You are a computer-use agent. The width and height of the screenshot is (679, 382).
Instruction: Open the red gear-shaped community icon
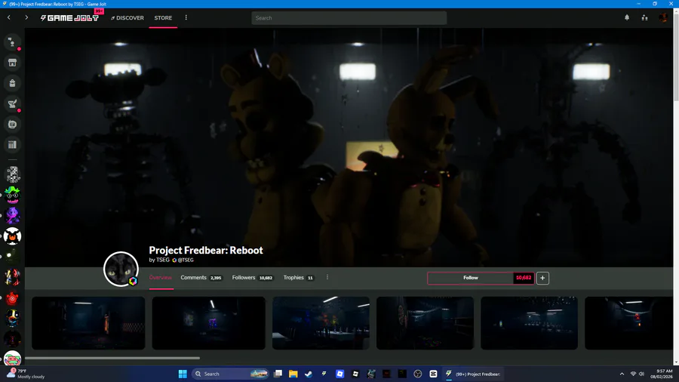(x=13, y=298)
